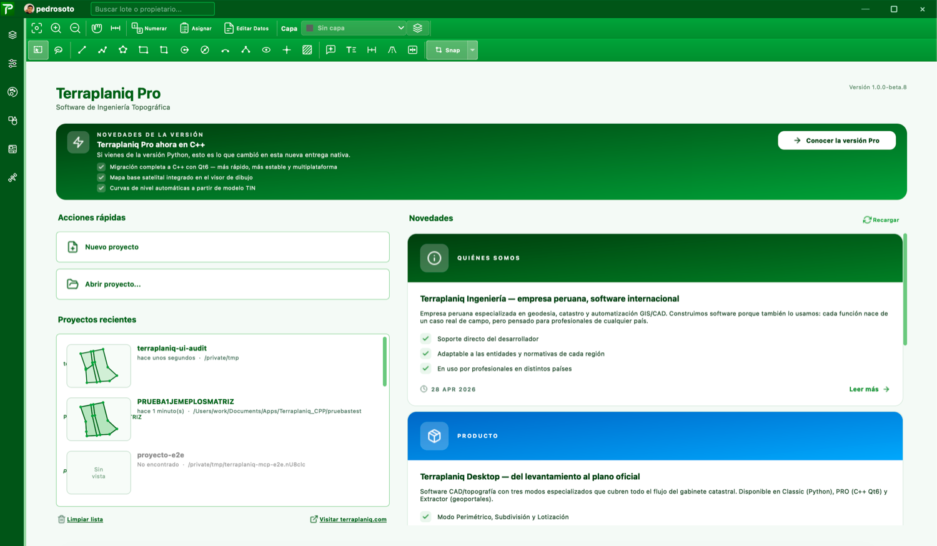Viewport: 937px width, 546px height.
Task: Open the layer manager stack icon beside Capa
Action: [x=418, y=28]
